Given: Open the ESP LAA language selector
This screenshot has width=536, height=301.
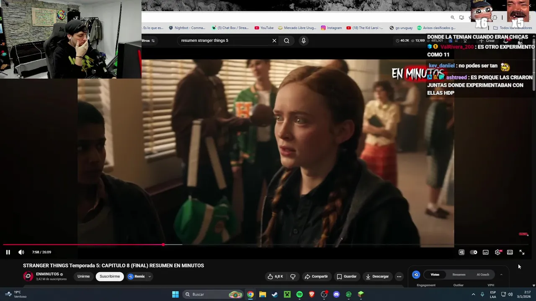Looking at the screenshot, I should 493,294.
